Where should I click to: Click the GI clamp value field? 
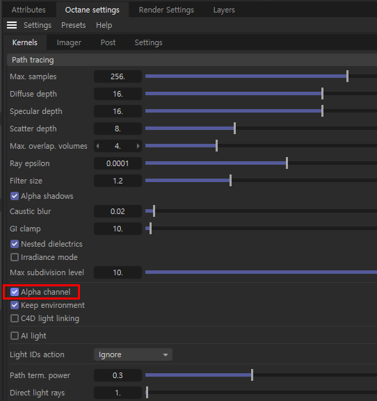(118, 229)
